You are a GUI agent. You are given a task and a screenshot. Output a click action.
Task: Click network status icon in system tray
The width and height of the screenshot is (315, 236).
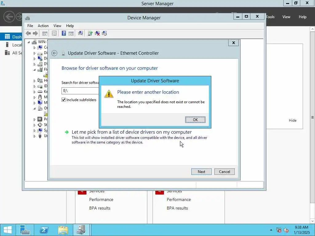[279, 230]
